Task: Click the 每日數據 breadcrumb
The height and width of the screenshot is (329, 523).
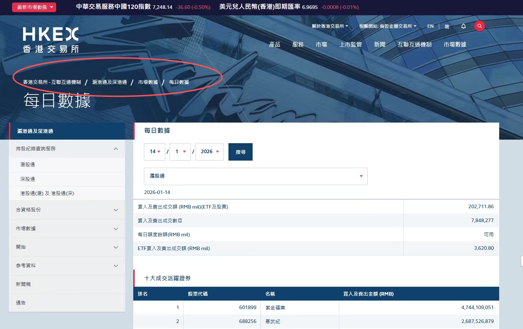Action: (x=179, y=82)
